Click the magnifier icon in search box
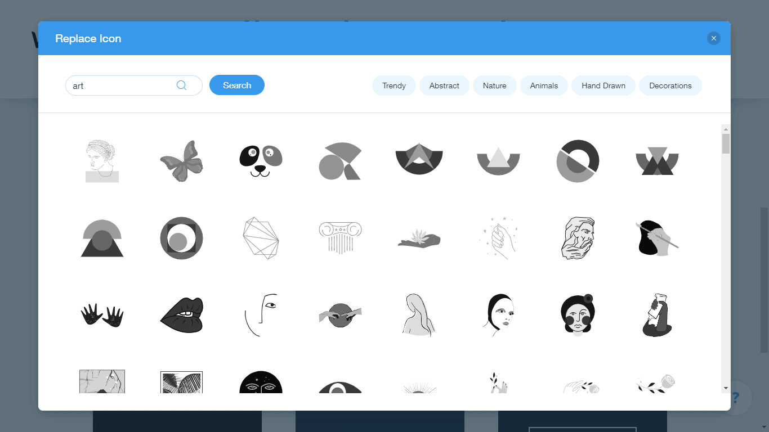This screenshot has width=769, height=432. click(181, 85)
